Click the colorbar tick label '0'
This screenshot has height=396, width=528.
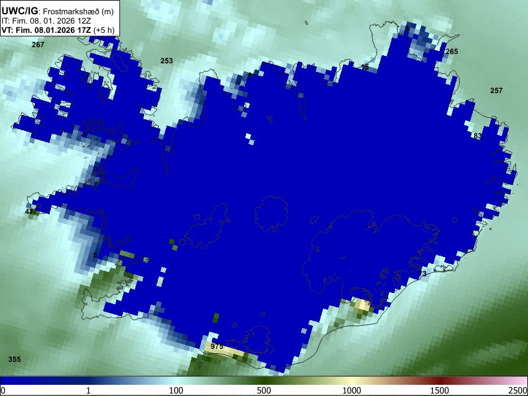tap(3, 390)
